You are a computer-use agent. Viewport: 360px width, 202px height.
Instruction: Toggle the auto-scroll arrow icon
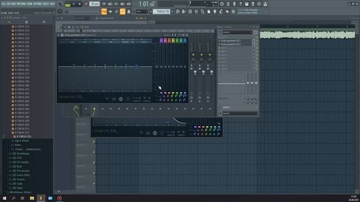[x=110, y=11]
